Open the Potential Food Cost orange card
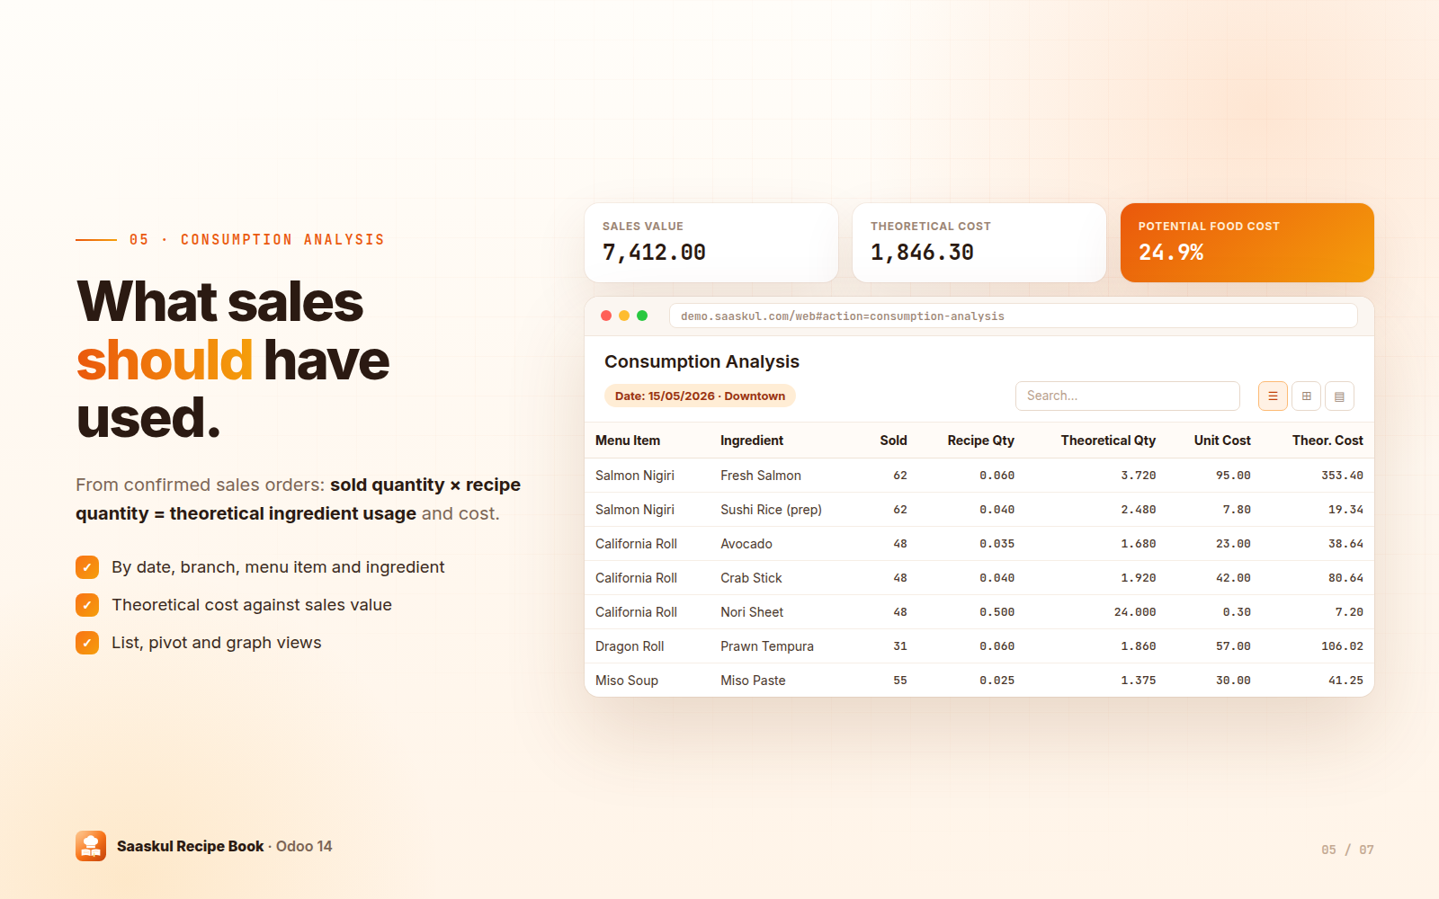 coord(1247,243)
